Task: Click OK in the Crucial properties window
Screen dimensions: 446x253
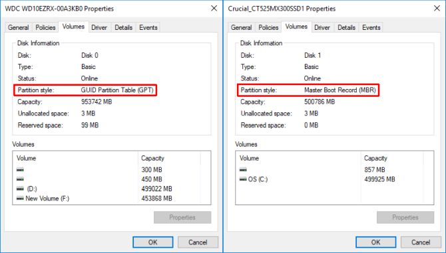Action: pyautogui.click(x=375, y=242)
